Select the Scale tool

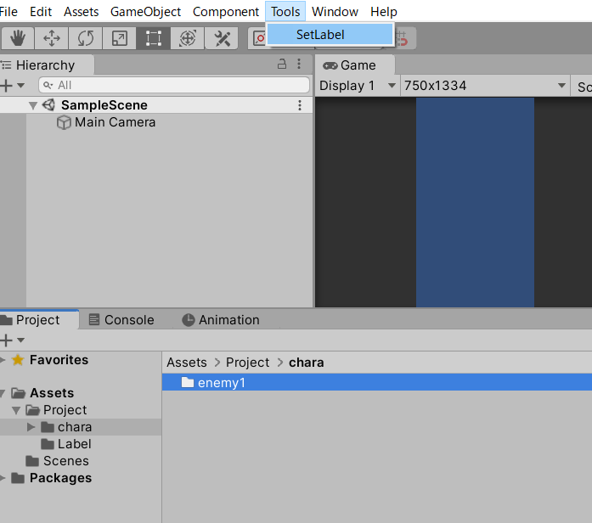pyautogui.click(x=119, y=38)
